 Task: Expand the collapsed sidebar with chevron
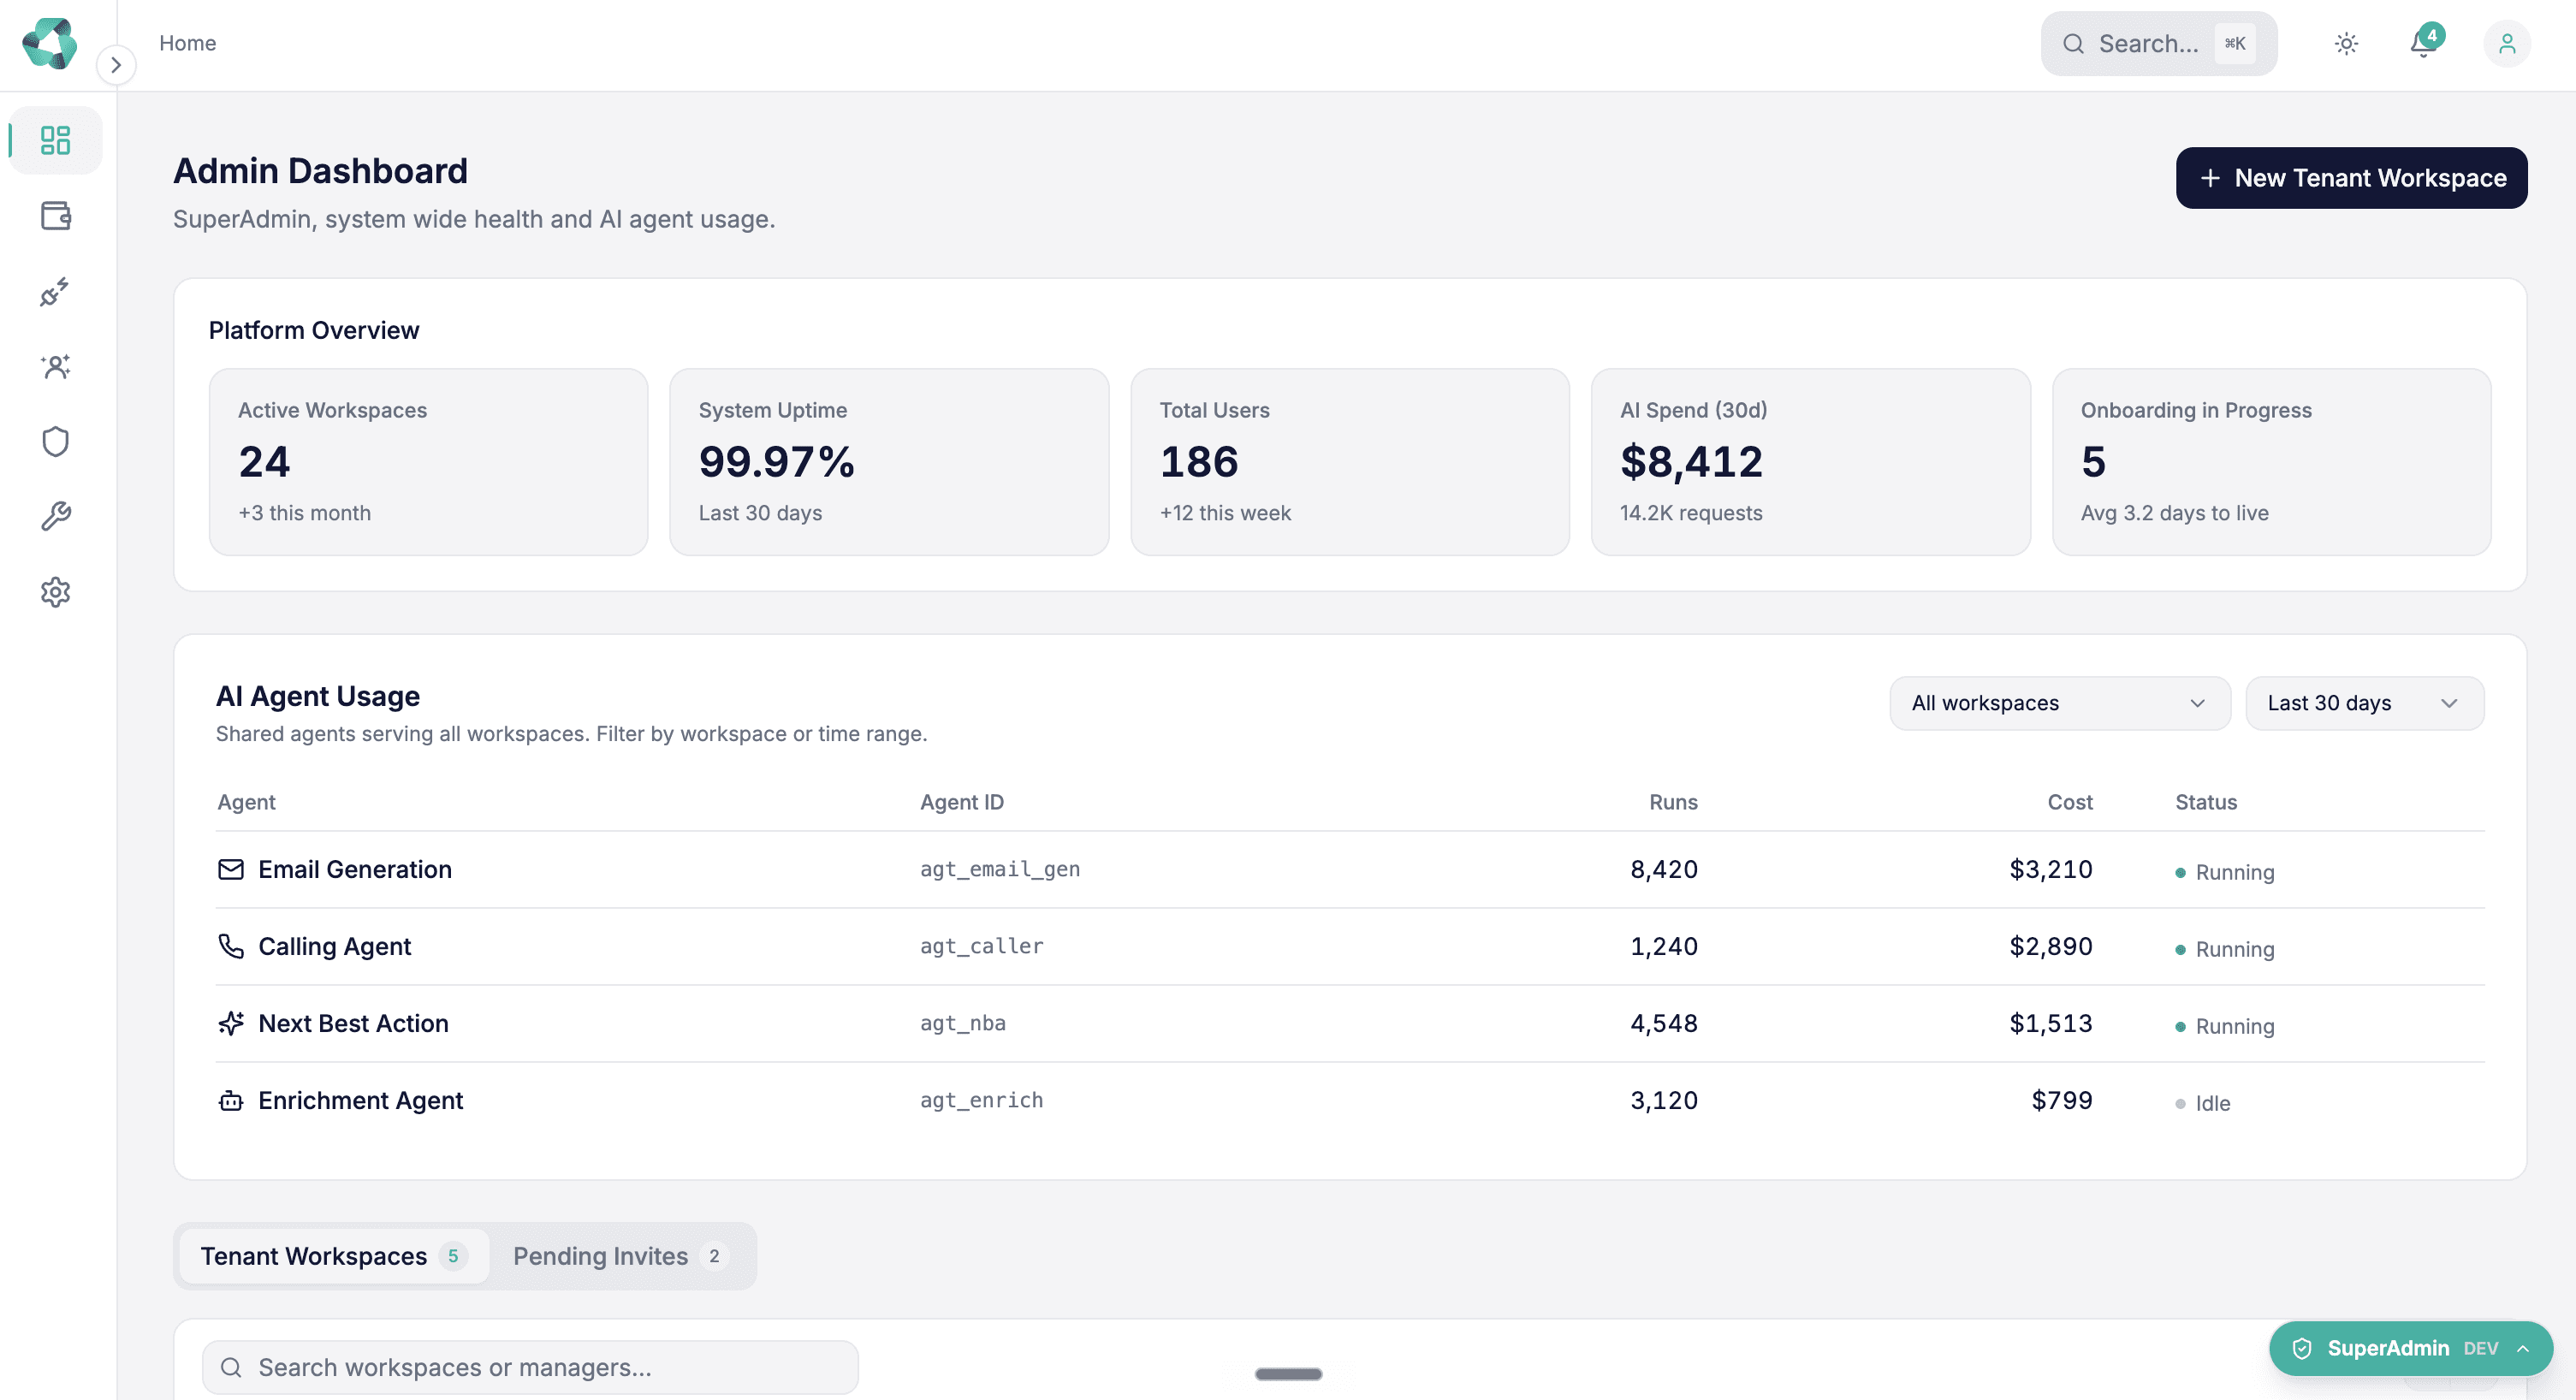point(116,65)
